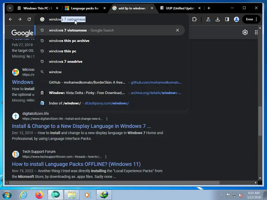This screenshot has width=267, height=200.
Task: Pick the 'windows thin pc' suggestion
Action: [x=110, y=51]
